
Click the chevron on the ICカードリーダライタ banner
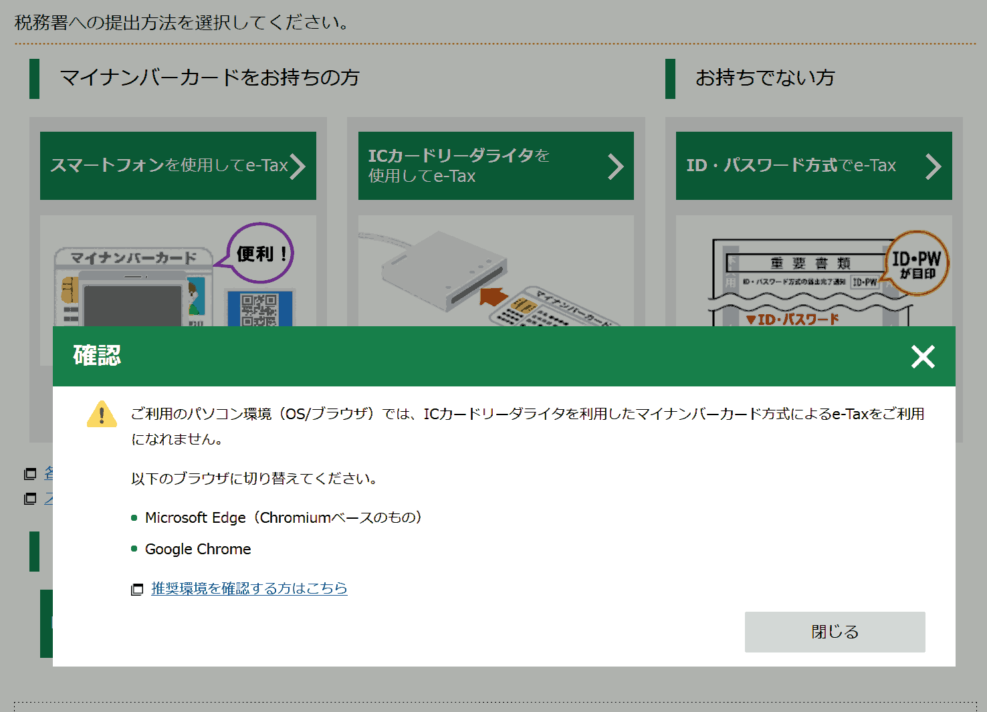(616, 166)
